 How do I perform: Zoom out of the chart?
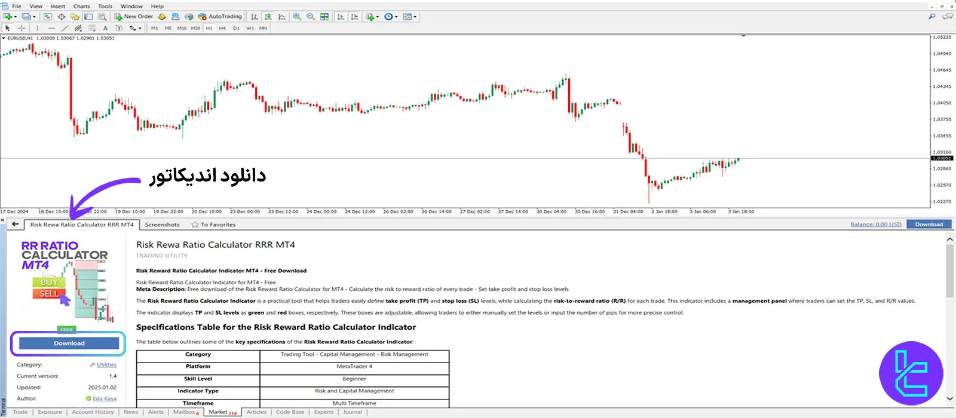(311, 17)
